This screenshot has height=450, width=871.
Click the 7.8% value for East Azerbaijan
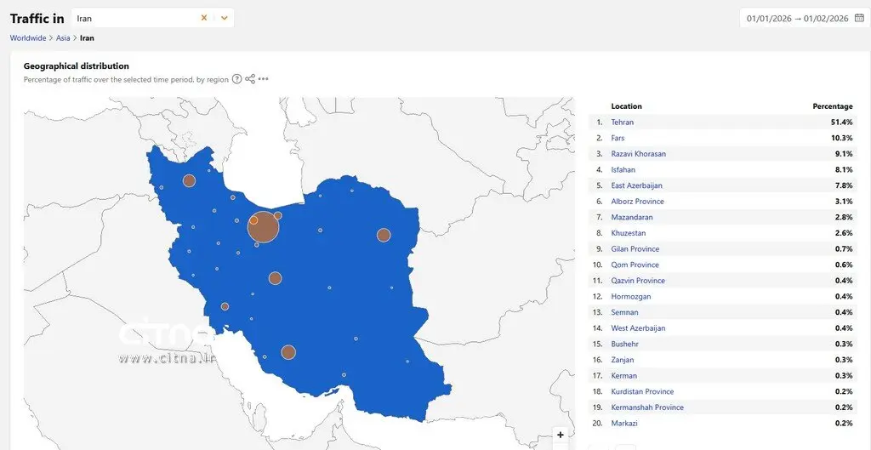point(843,185)
